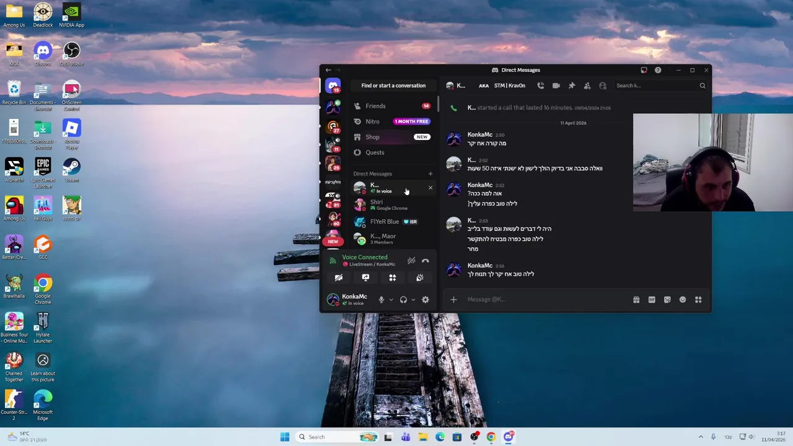The height and width of the screenshot is (446, 793).
Task: Open Hytale Launcher desktop shortcut
Action: pos(43,328)
